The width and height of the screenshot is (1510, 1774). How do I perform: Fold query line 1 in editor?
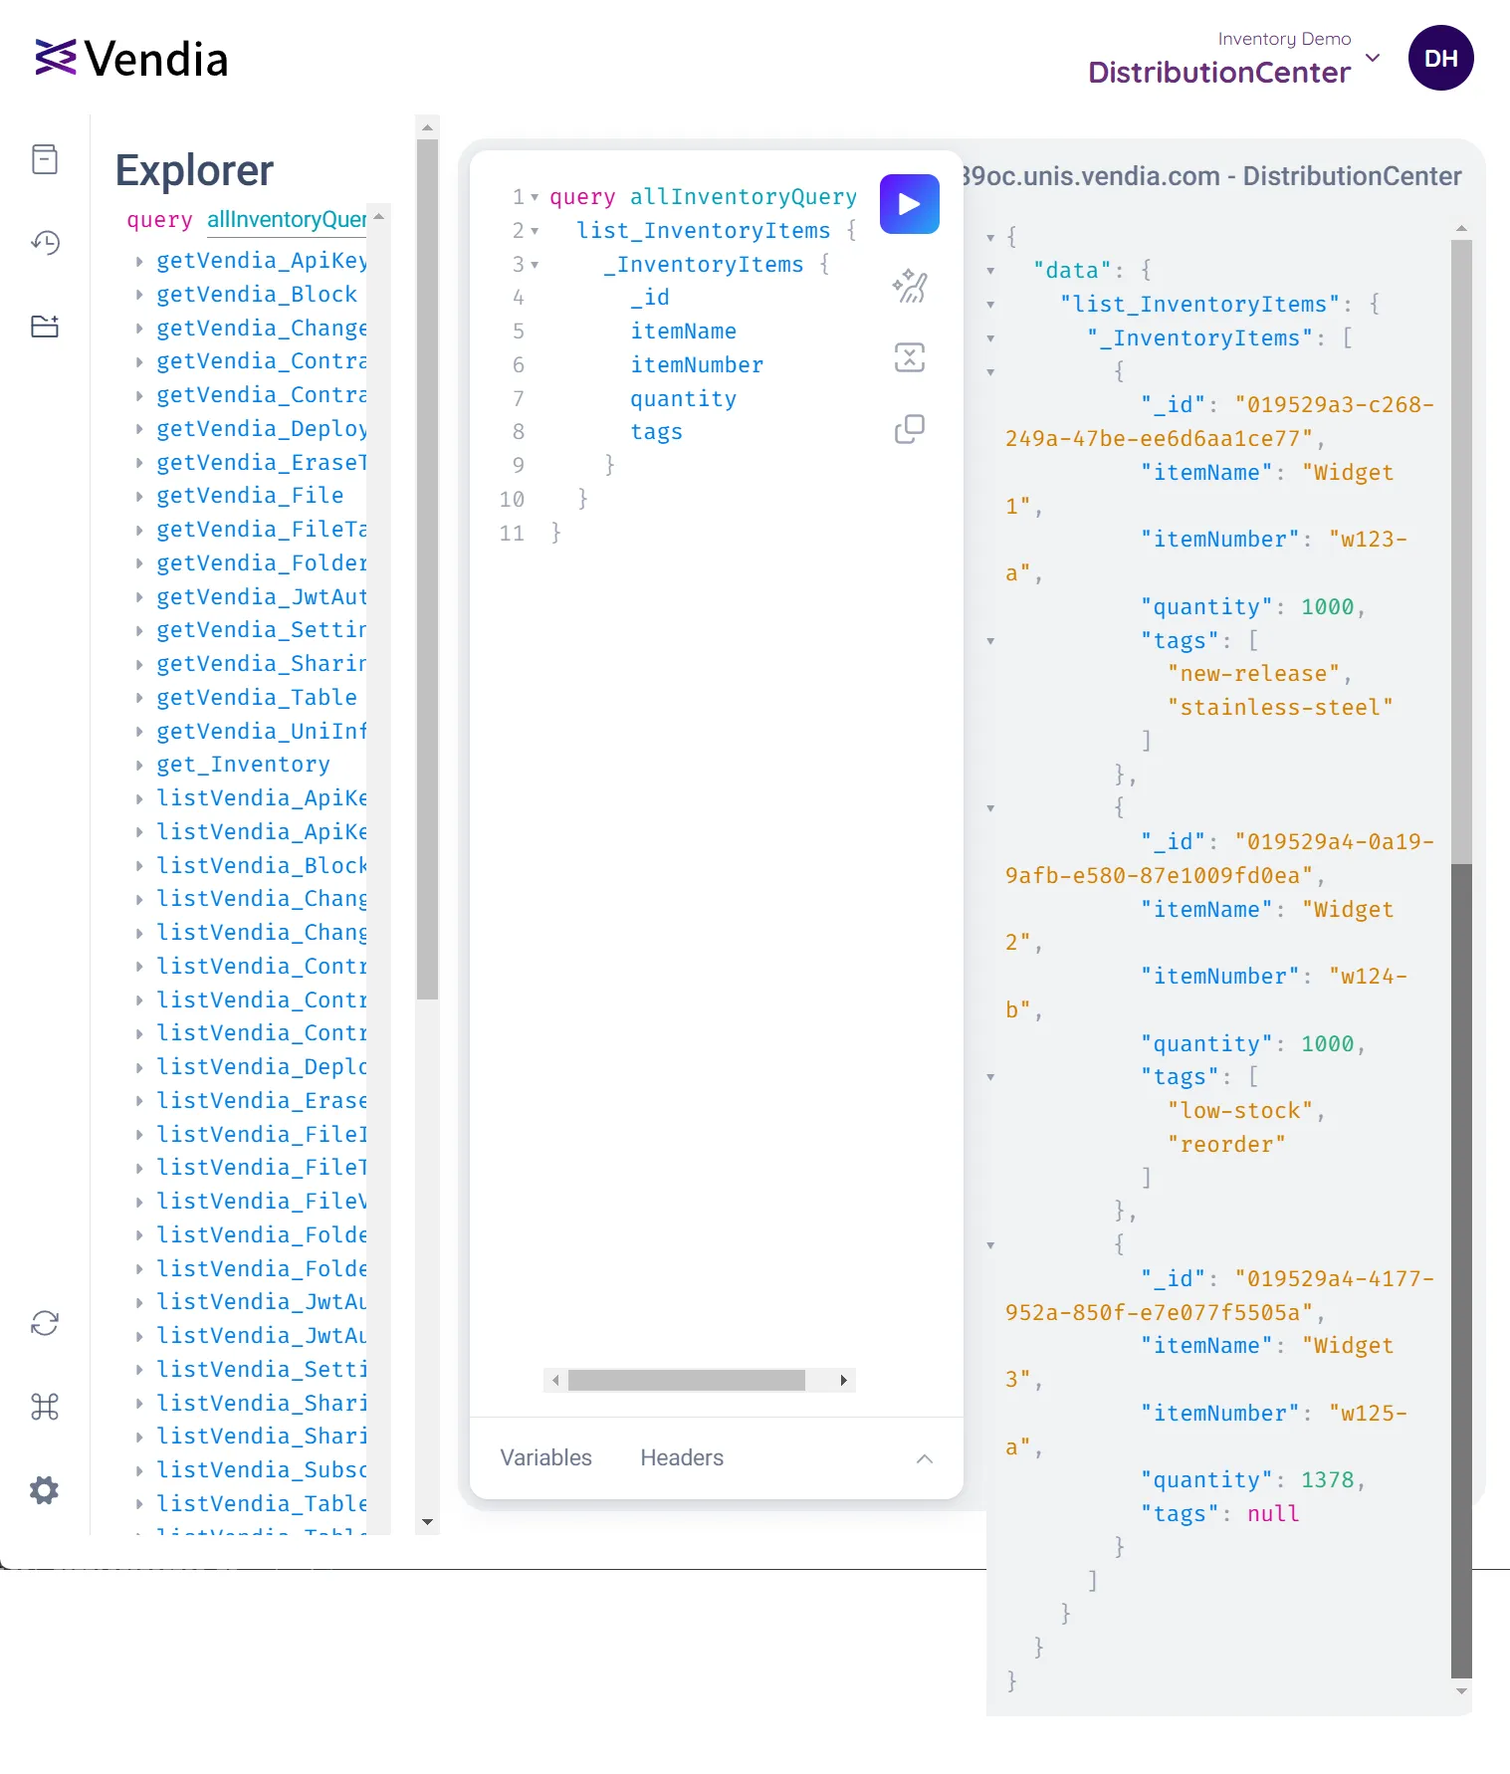[x=535, y=197]
